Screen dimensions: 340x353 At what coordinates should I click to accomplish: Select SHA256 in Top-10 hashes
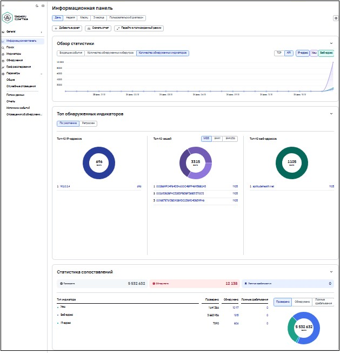(230, 139)
